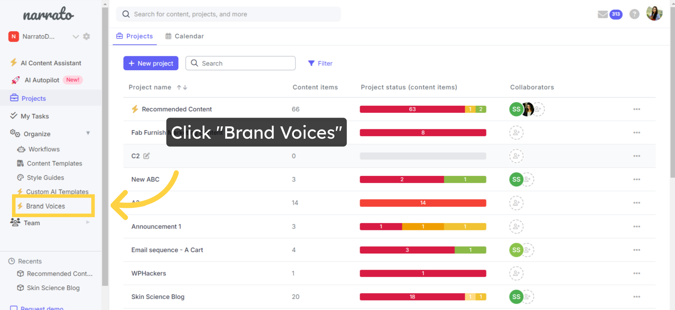Open workspace settings gear icon

pyautogui.click(x=86, y=37)
